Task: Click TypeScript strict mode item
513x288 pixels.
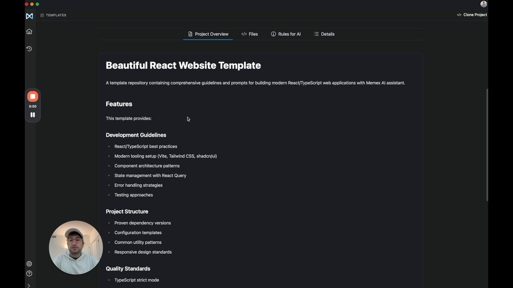Action: 137,280
